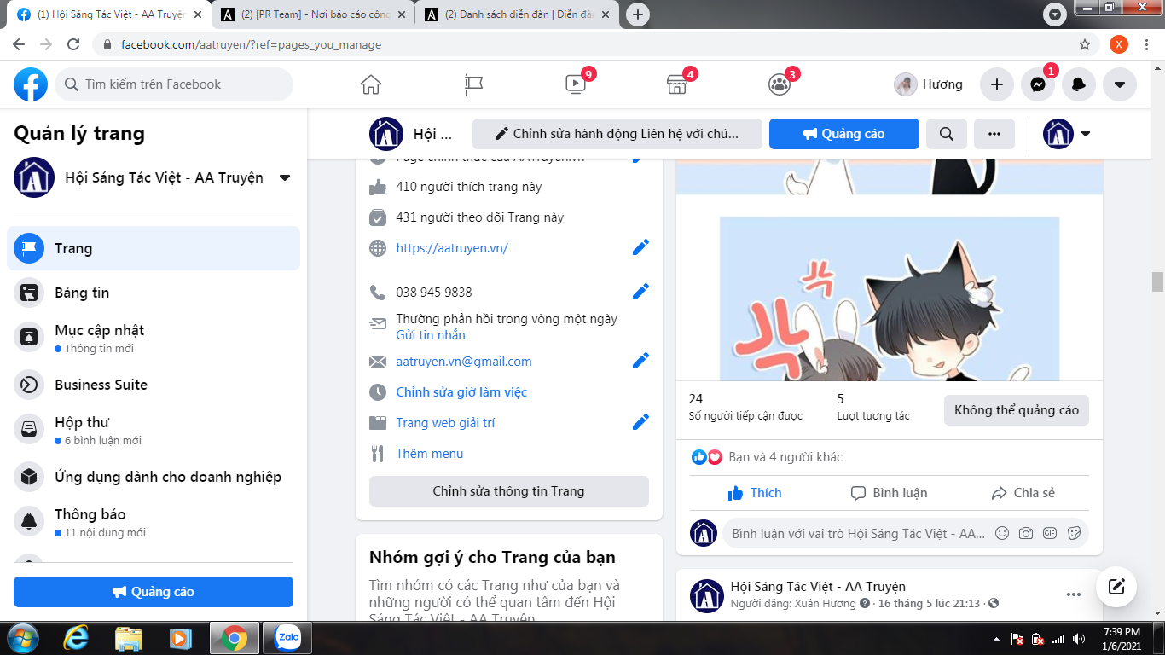Click the Bình luận comment button
The image size is (1165, 655).
click(x=890, y=493)
